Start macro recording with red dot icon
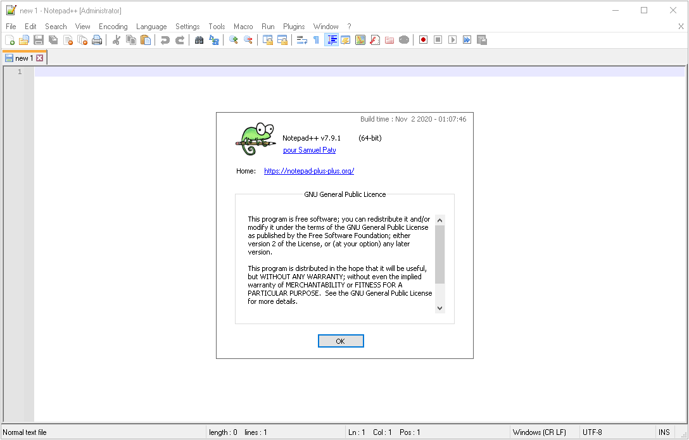The height and width of the screenshot is (440, 689). [423, 40]
